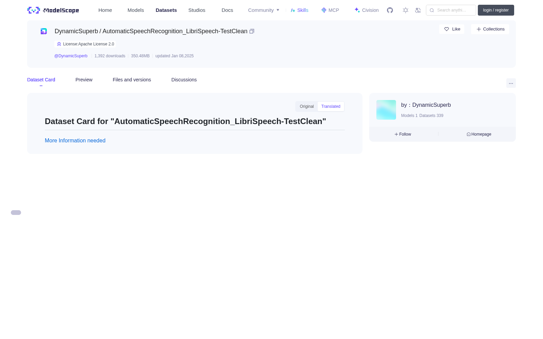Screen dimensions: 543x339
Task: Switch to the Preview tab
Action: tap(84, 80)
